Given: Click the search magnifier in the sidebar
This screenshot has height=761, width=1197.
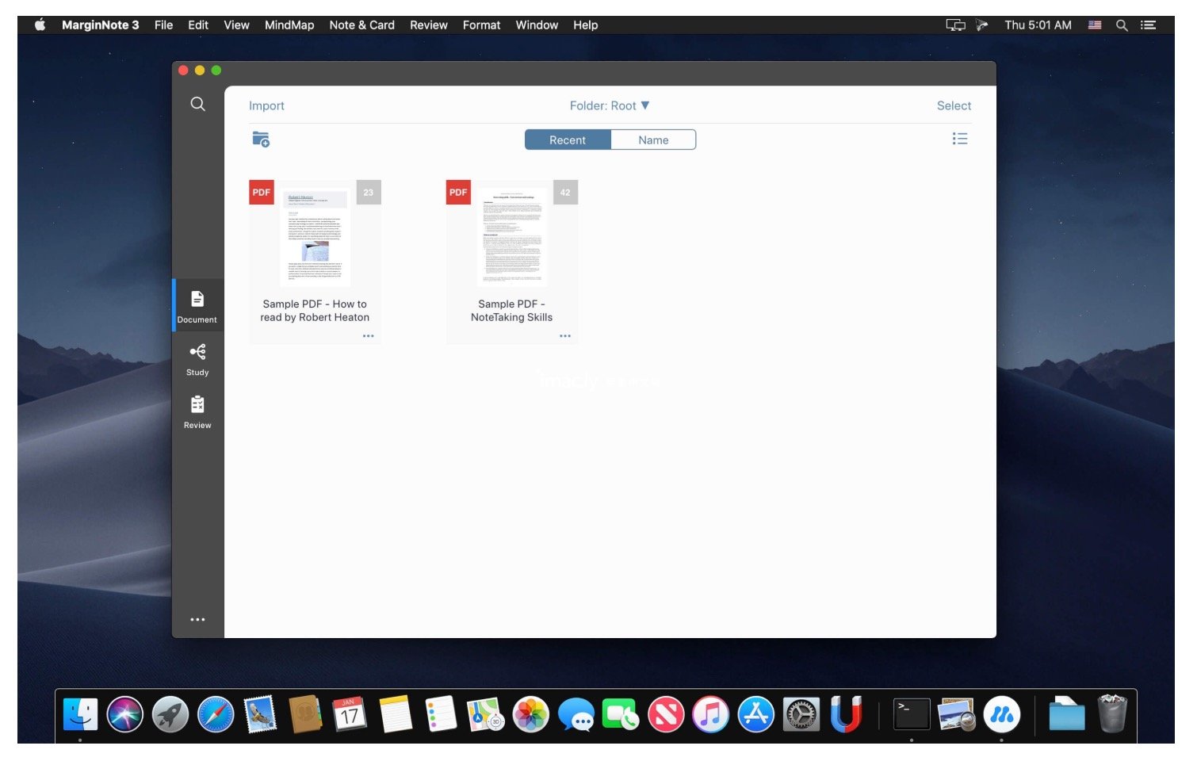Looking at the screenshot, I should (197, 104).
